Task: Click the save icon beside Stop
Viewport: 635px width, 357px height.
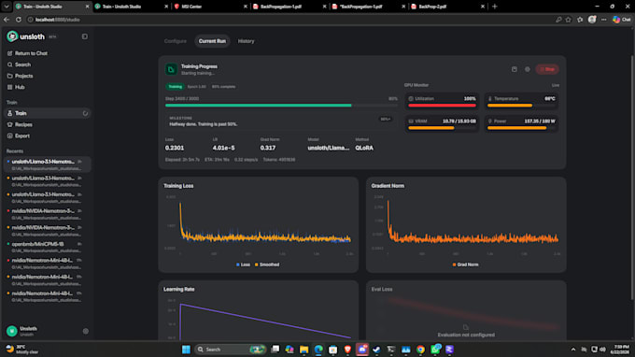Action: [x=515, y=69]
